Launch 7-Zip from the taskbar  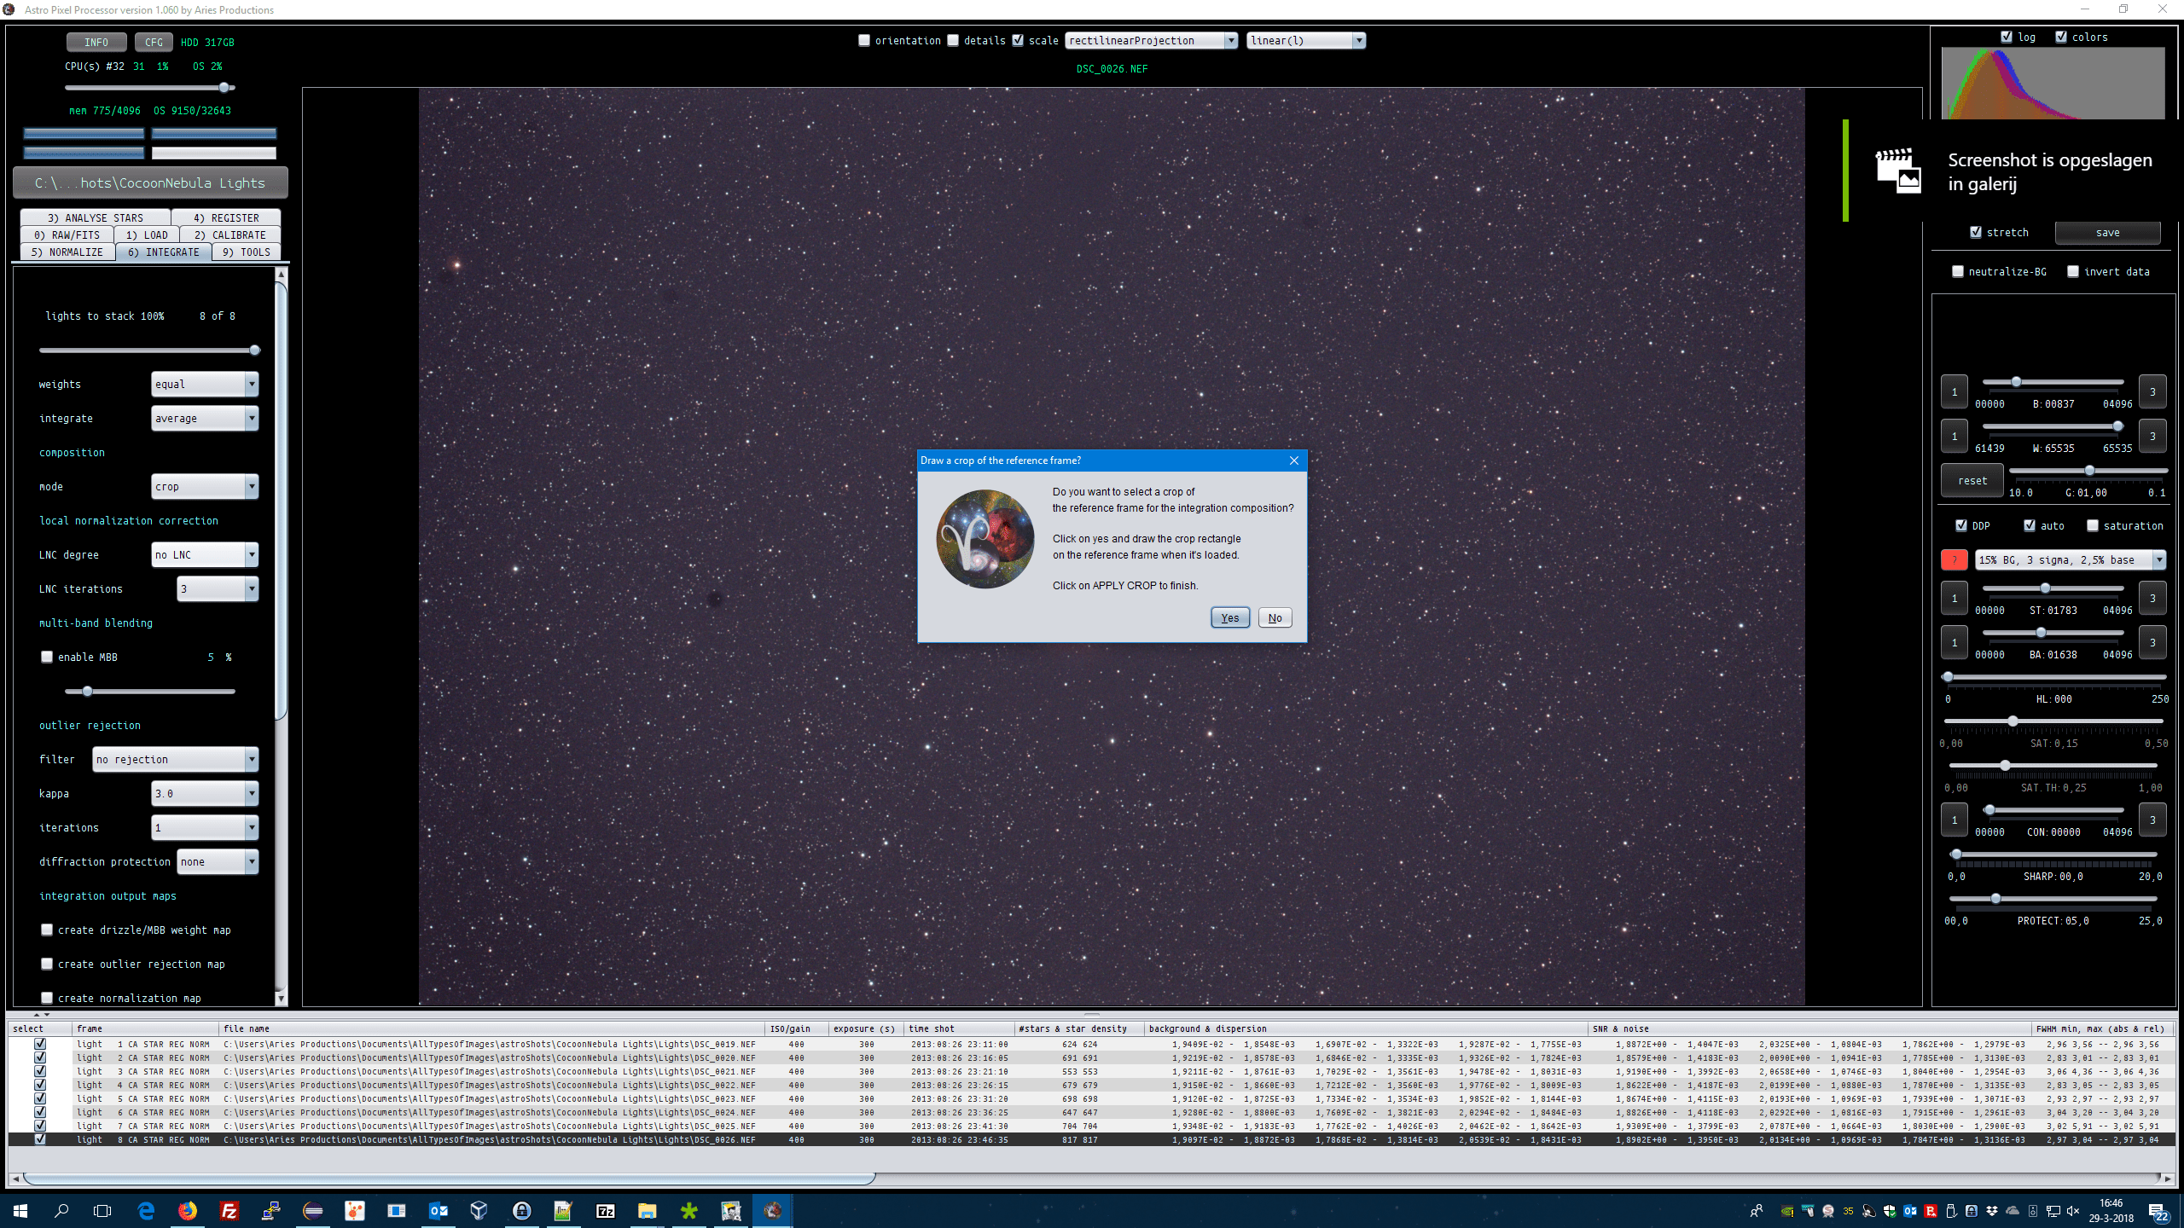click(x=605, y=1210)
